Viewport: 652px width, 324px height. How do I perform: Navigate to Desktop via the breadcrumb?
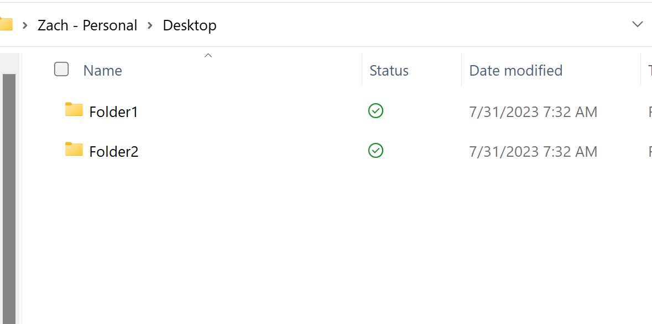coord(189,25)
